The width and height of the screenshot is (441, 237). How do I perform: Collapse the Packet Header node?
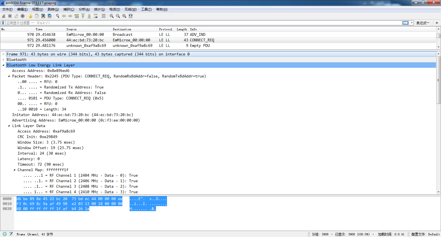(x=9, y=76)
